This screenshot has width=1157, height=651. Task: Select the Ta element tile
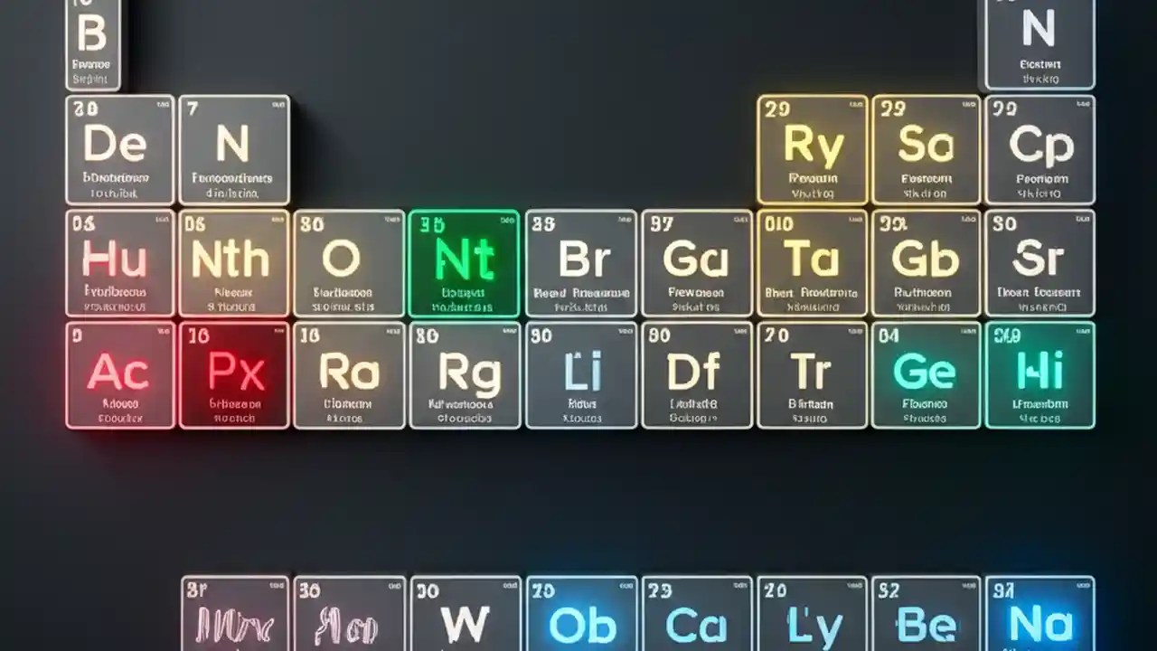point(811,262)
